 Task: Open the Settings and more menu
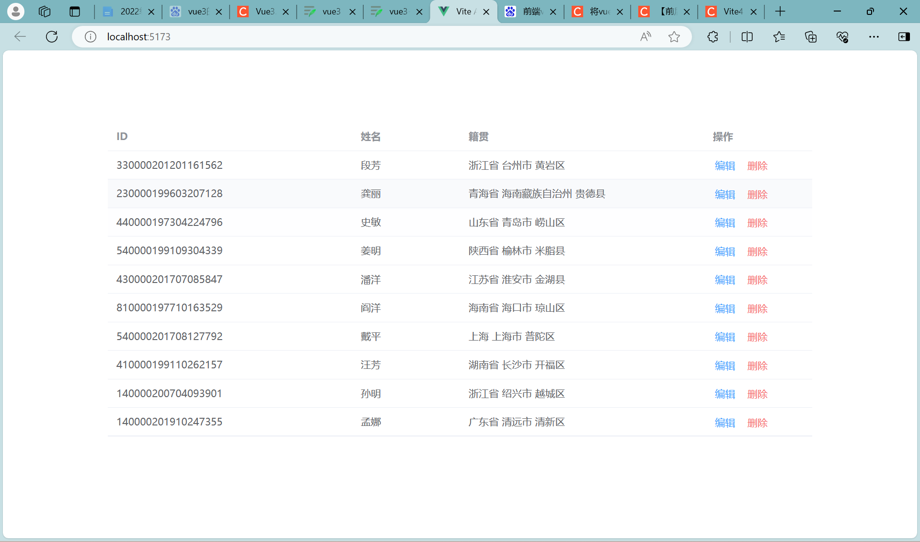click(x=874, y=36)
